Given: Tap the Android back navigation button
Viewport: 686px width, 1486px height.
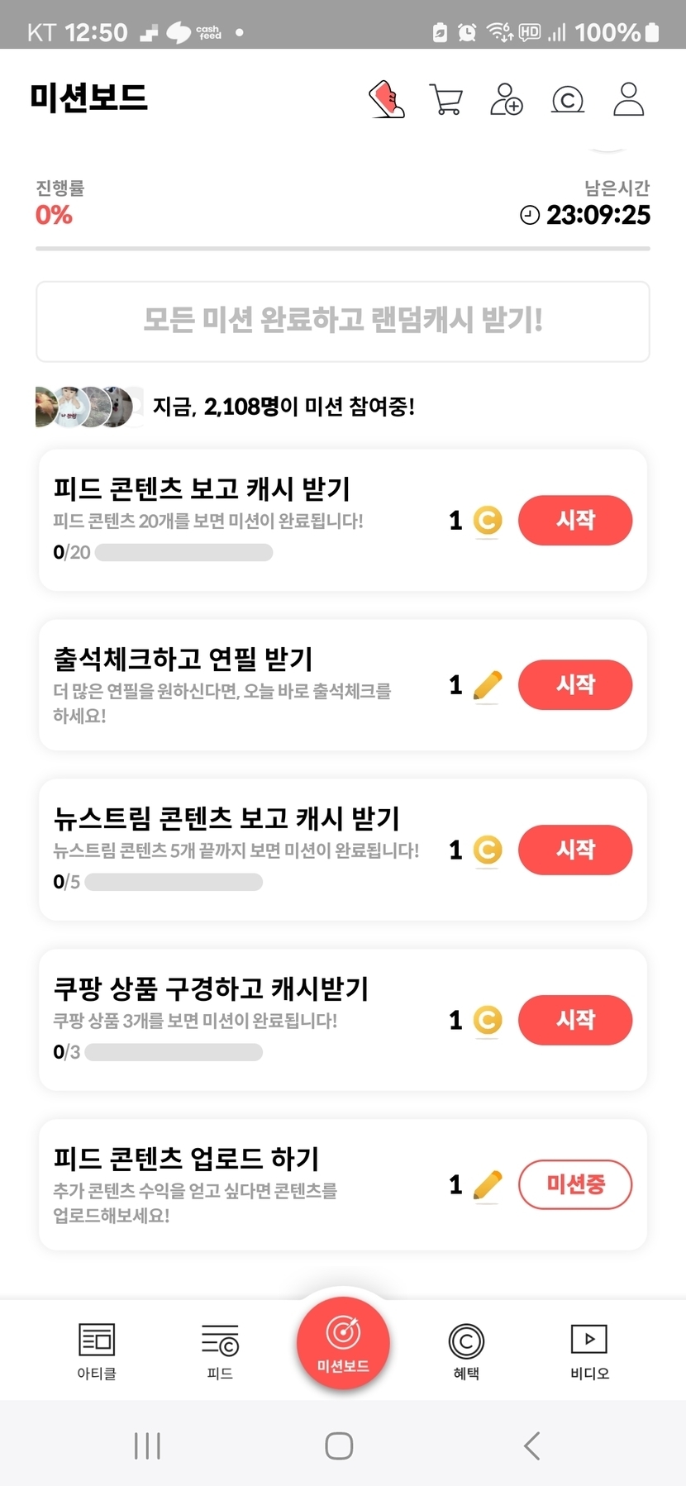Looking at the screenshot, I should (532, 1446).
